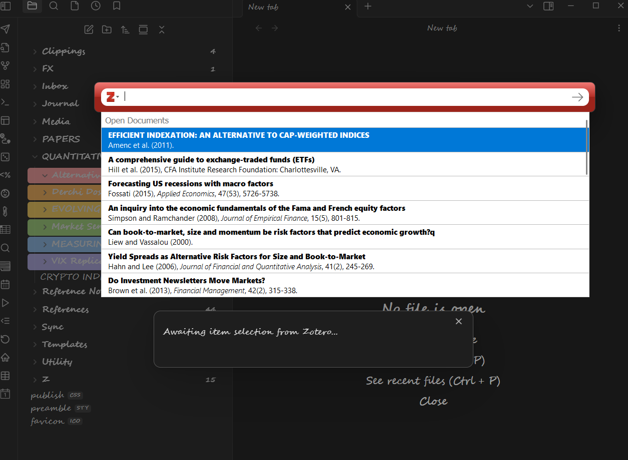Select Do Investment Newsletters Move Markets?
This screenshot has width=628, height=460.
pos(345,285)
